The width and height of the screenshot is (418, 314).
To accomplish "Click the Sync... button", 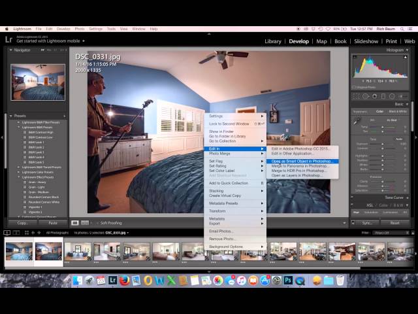I will click(367, 222).
